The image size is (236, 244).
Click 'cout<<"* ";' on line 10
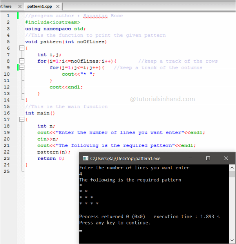click(x=78, y=74)
